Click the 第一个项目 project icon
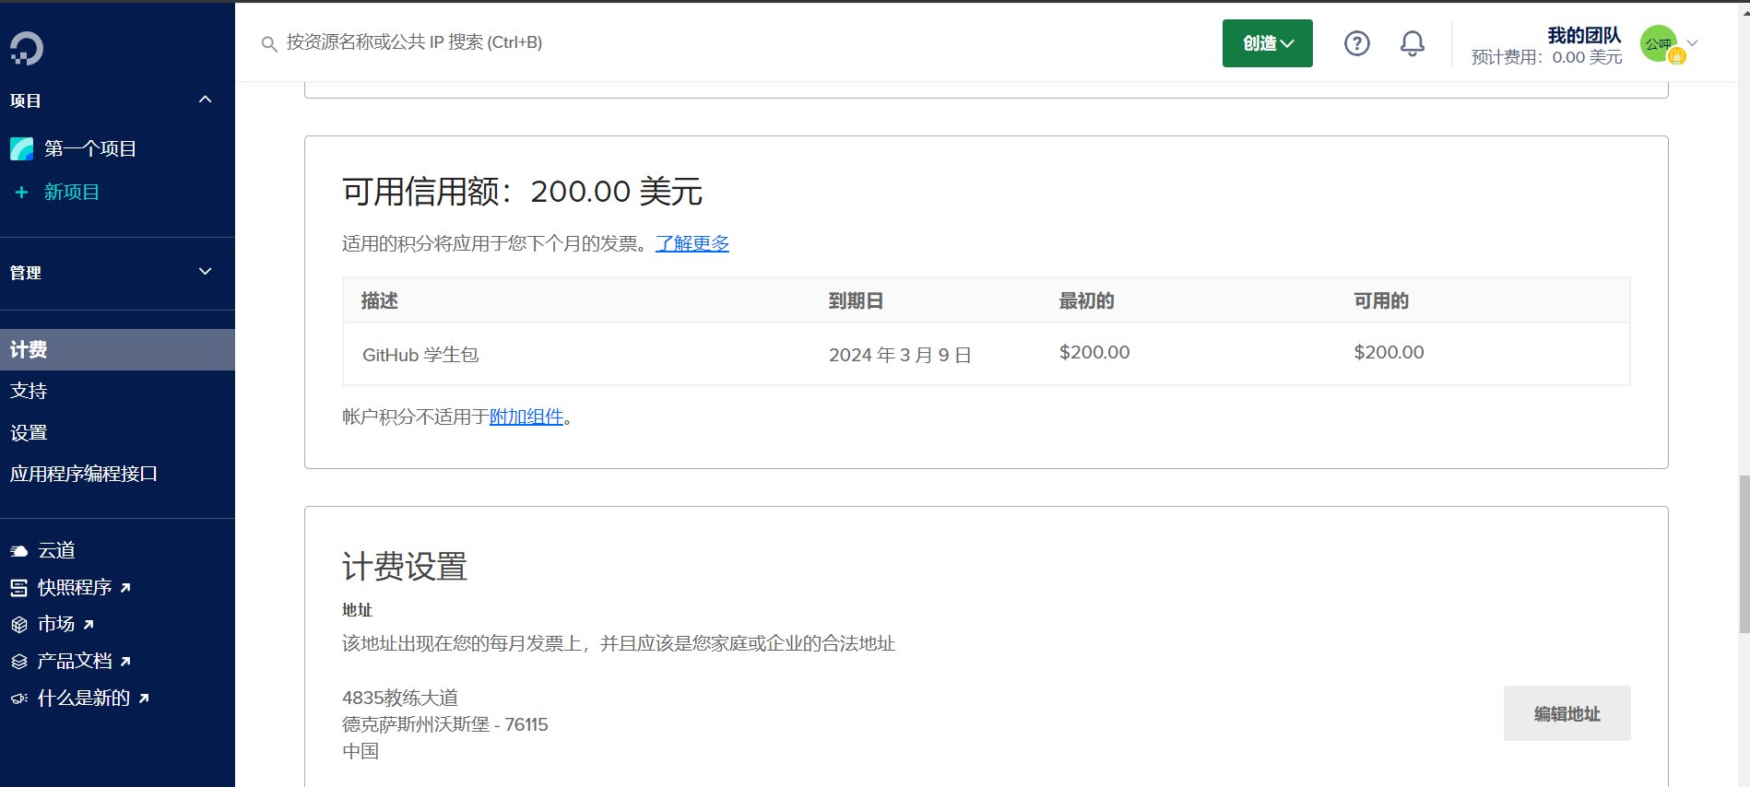The height and width of the screenshot is (787, 1750). (x=22, y=148)
